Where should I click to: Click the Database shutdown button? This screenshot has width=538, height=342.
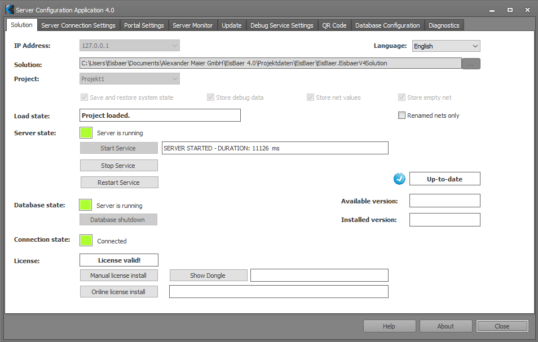click(x=118, y=220)
